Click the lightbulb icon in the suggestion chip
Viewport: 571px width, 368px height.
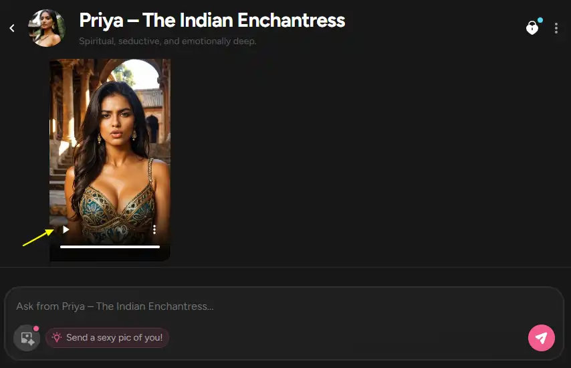[56, 337]
